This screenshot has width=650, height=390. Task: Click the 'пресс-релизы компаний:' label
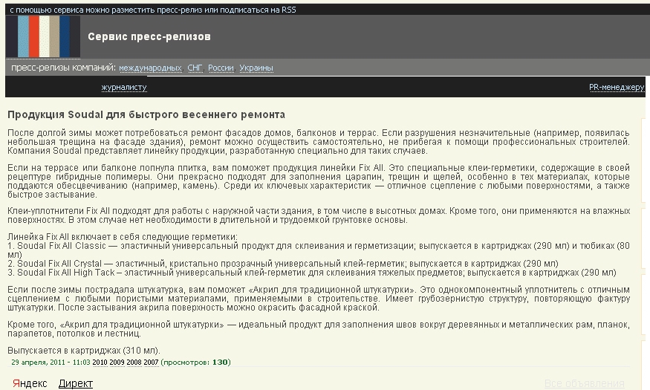pyautogui.click(x=63, y=68)
